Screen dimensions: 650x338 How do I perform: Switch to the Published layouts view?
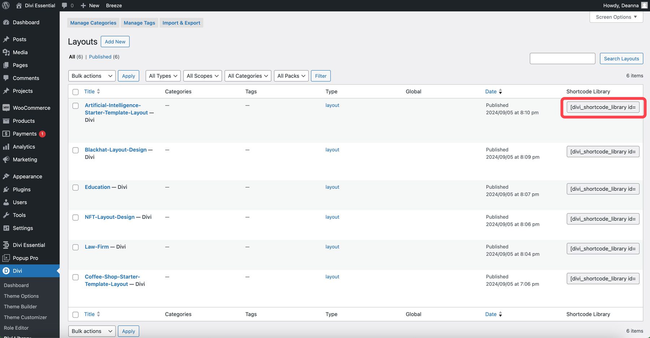100,57
